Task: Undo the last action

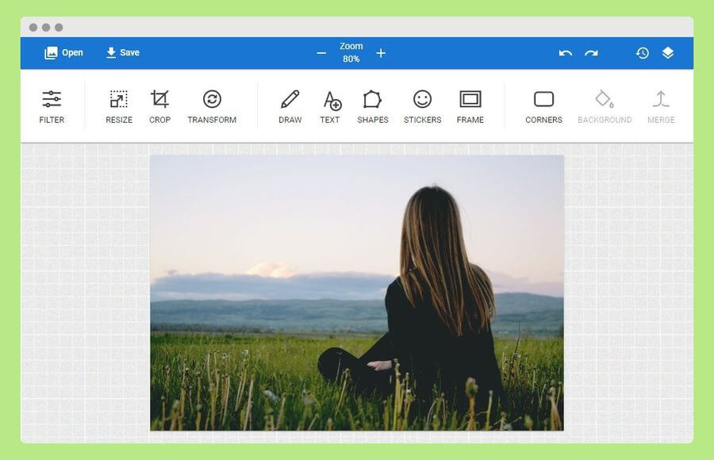Action: click(x=566, y=53)
